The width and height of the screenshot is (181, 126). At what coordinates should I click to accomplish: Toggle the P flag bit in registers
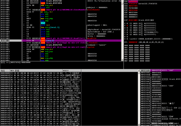coord(127,26)
